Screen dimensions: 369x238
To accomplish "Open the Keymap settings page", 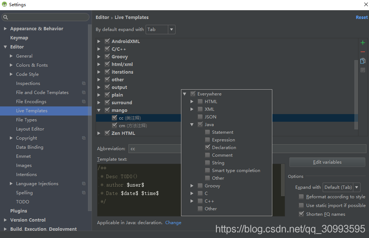I will pos(19,38).
